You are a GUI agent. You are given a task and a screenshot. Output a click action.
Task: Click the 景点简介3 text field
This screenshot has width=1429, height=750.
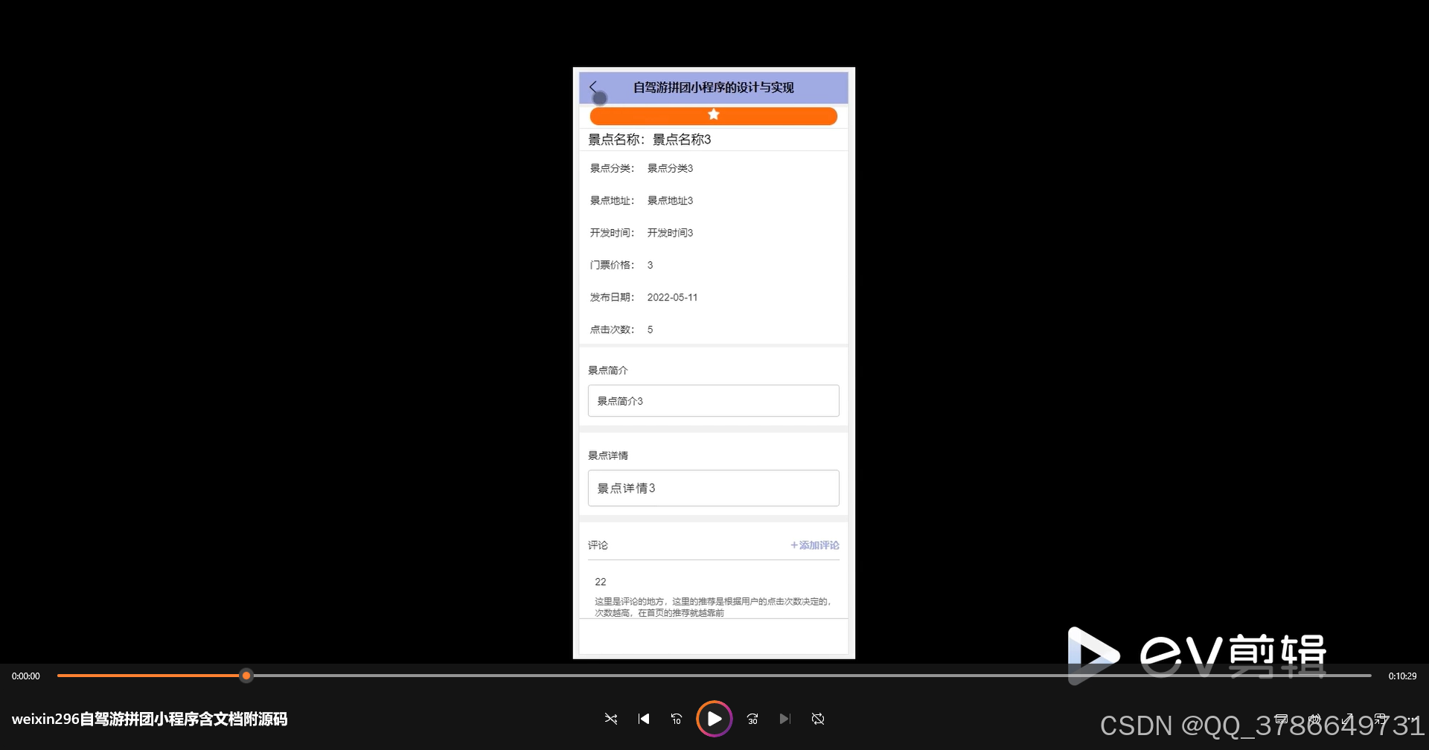click(x=713, y=401)
